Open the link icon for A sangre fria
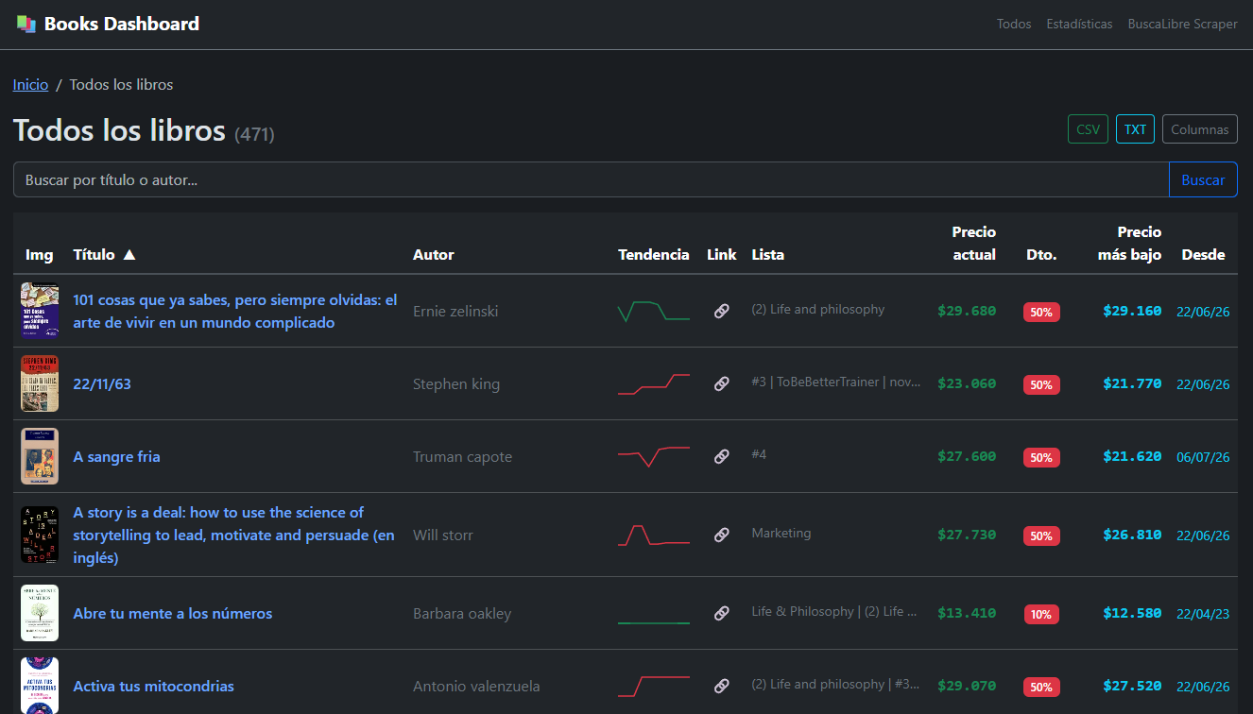1253x714 pixels. pyautogui.click(x=722, y=456)
